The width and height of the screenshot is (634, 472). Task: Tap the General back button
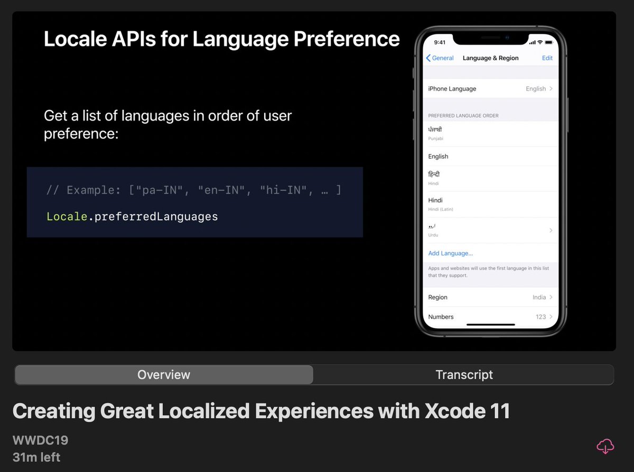click(440, 58)
